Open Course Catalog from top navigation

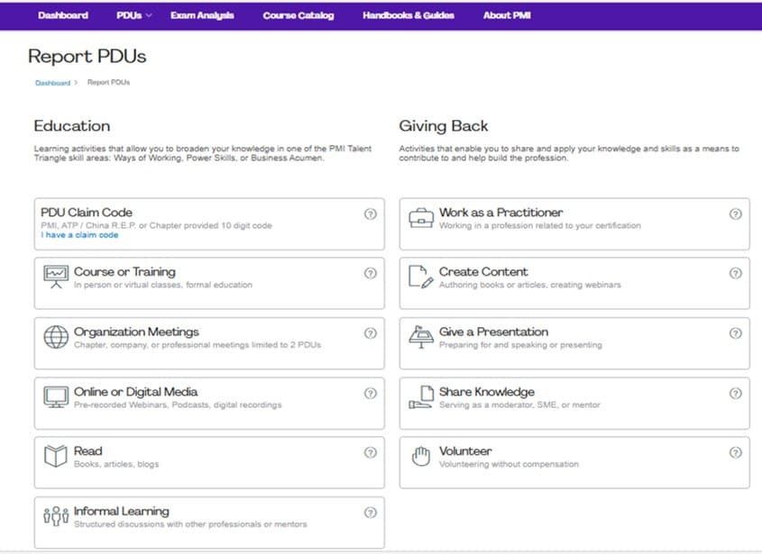point(298,15)
